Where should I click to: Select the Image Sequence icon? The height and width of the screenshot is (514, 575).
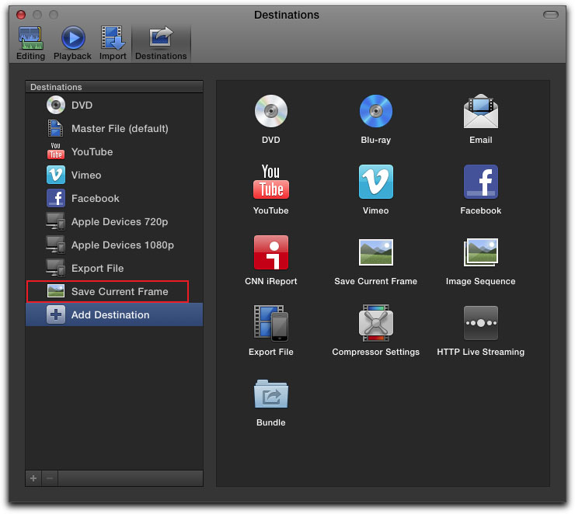pos(480,253)
